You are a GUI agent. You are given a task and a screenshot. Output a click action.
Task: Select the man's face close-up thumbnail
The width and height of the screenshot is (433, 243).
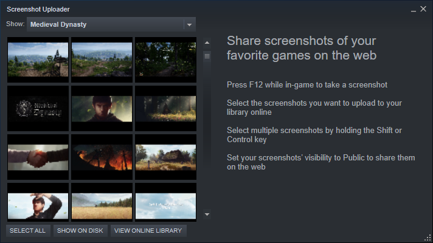[x=102, y=108]
